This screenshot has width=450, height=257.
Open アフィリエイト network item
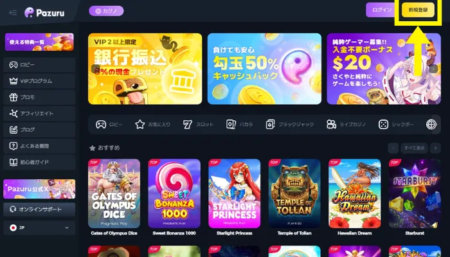(39, 114)
